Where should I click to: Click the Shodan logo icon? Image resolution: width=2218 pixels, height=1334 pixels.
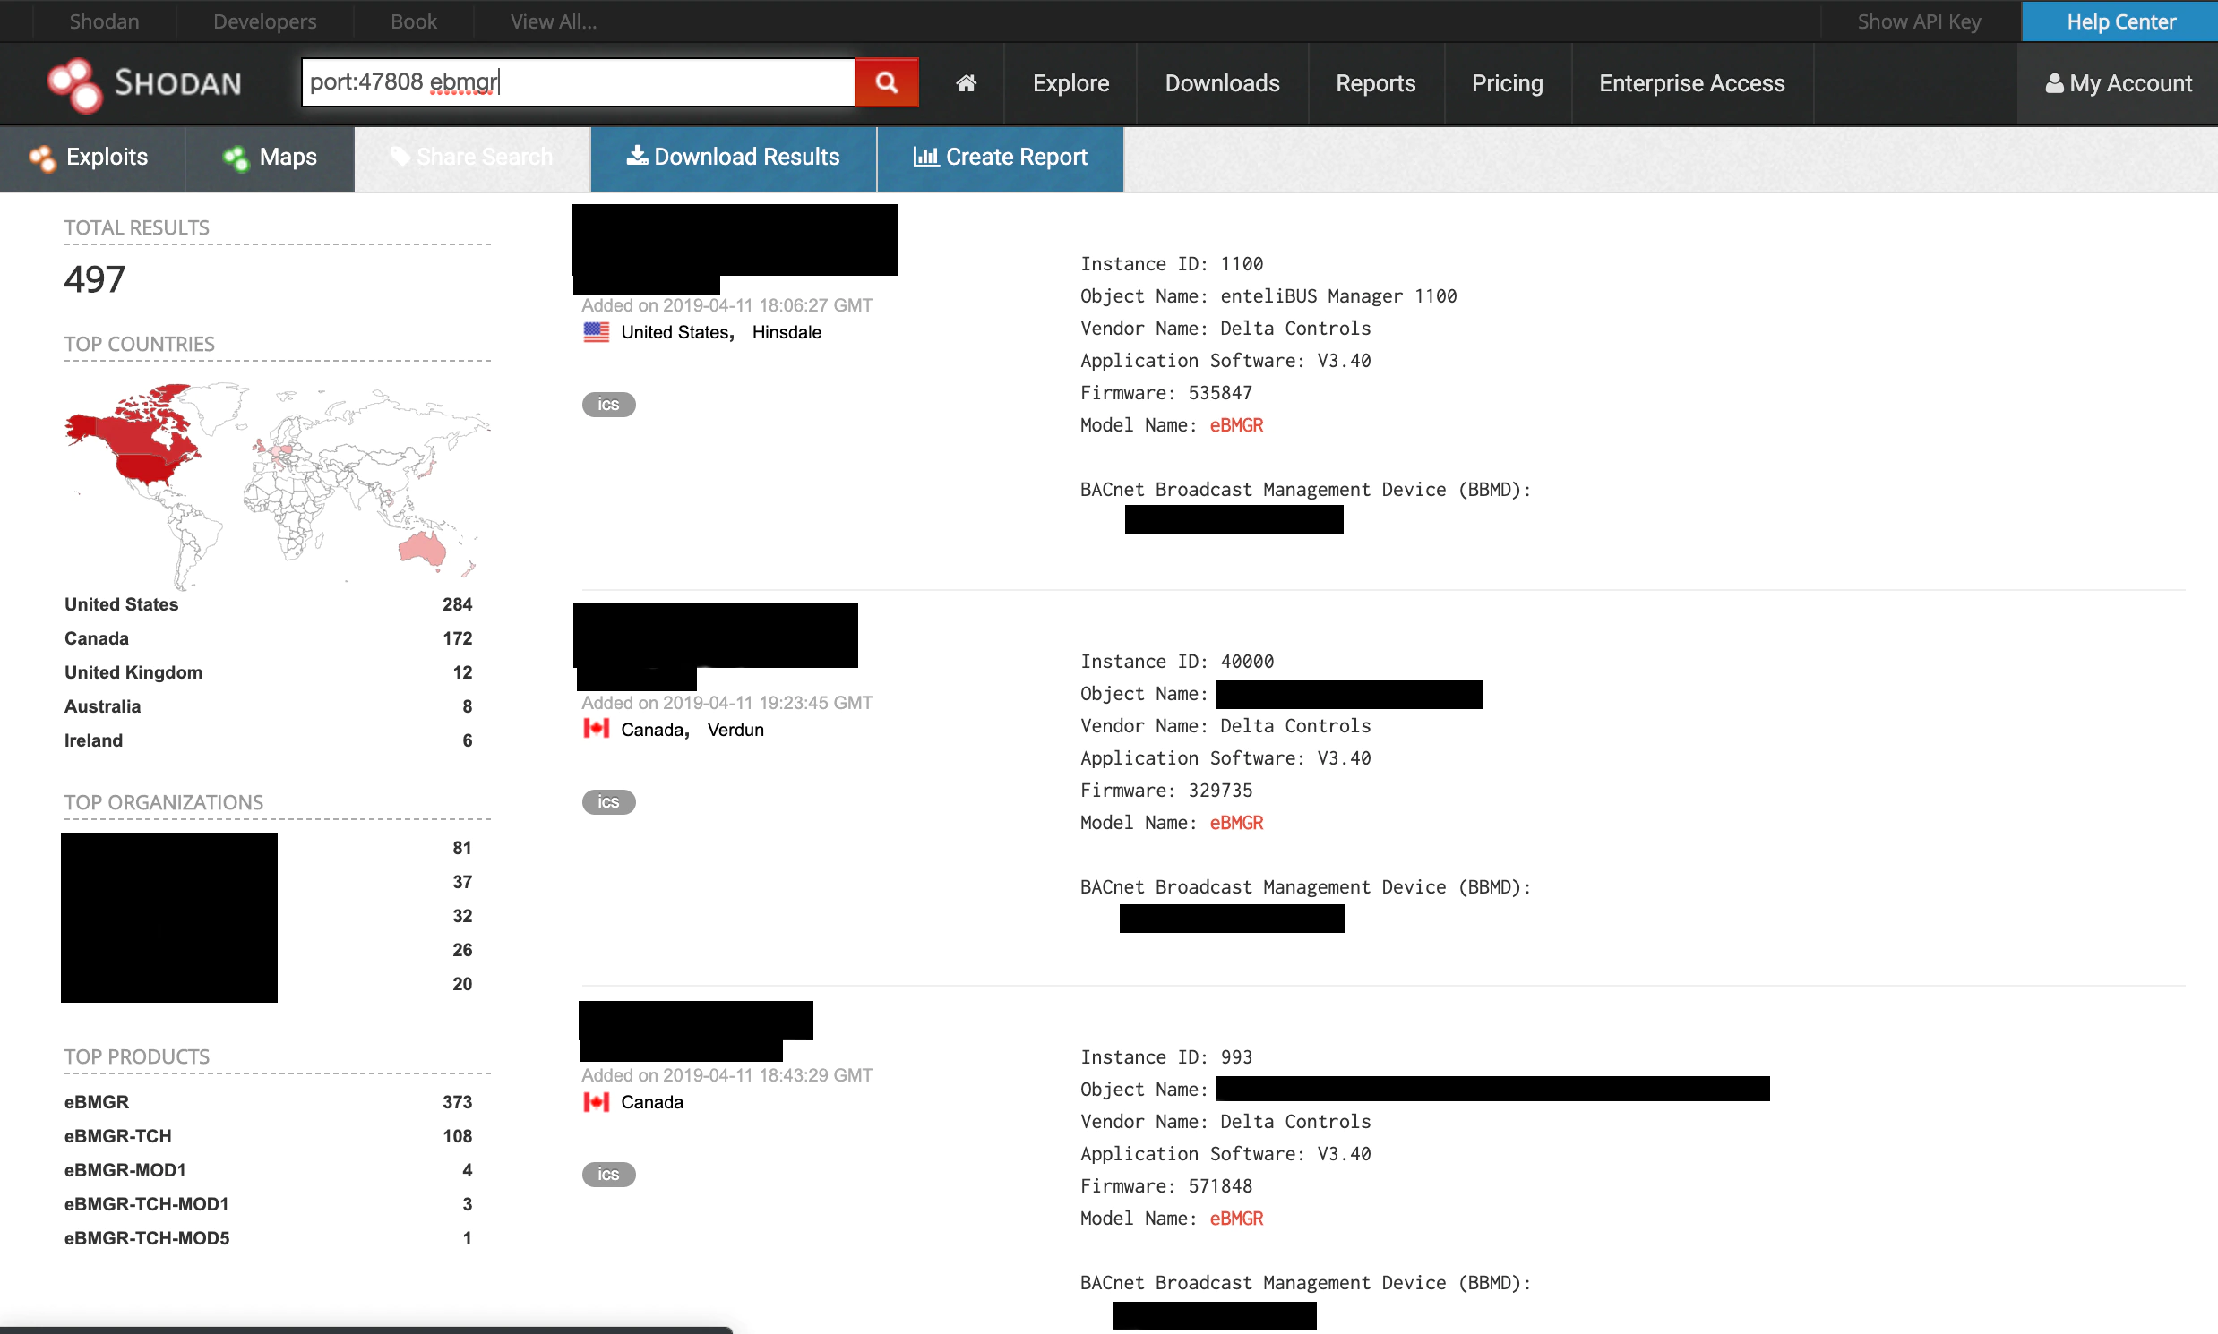pos(74,85)
